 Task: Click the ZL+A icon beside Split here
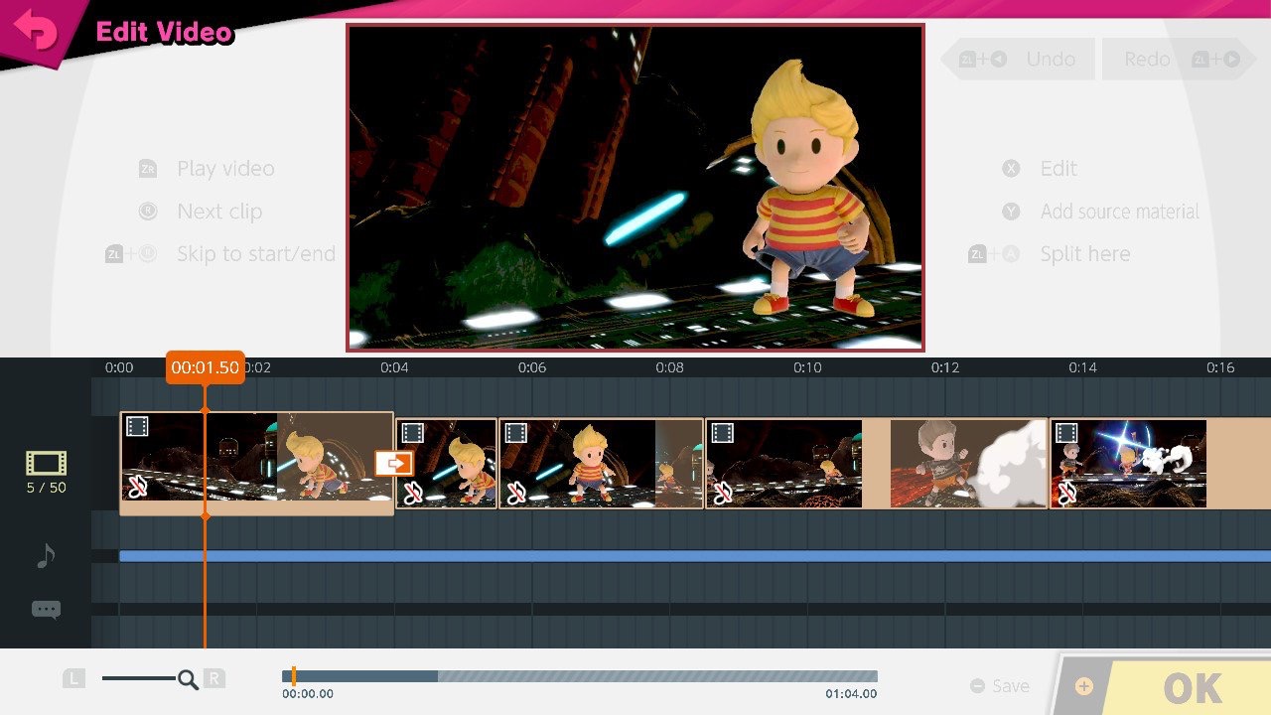click(x=994, y=254)
